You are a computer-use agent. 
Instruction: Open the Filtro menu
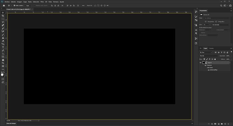(42, 2)
